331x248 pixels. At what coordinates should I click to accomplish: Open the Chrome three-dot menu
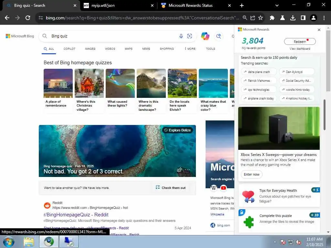pos(324,18)
